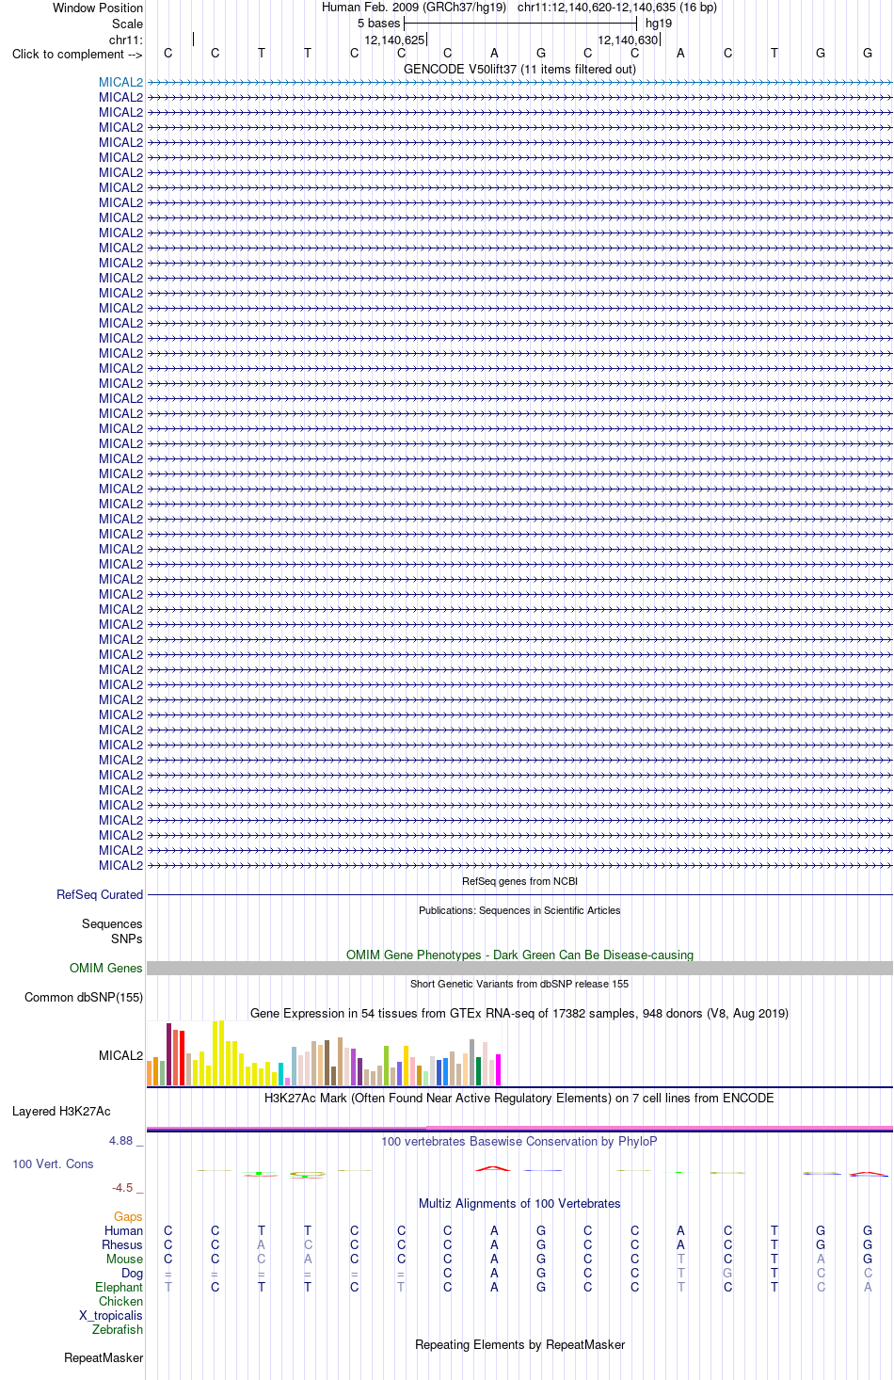Select the Dog alignment row label
This screenshot has height=1380, width=894.
133,1273
